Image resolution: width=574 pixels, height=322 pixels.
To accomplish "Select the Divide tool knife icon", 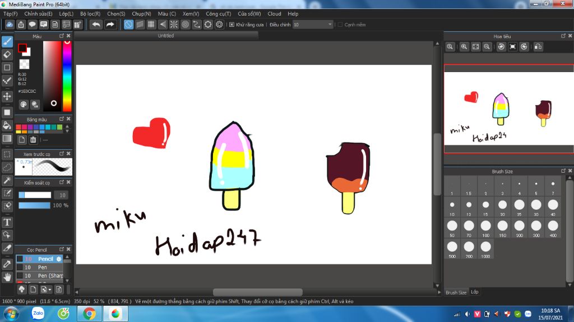I will coord(7,248).
